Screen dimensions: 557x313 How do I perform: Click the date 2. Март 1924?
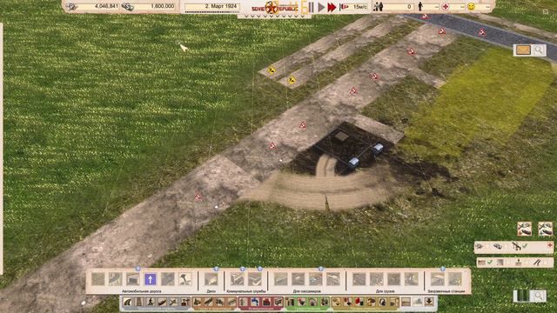[220, 6]
